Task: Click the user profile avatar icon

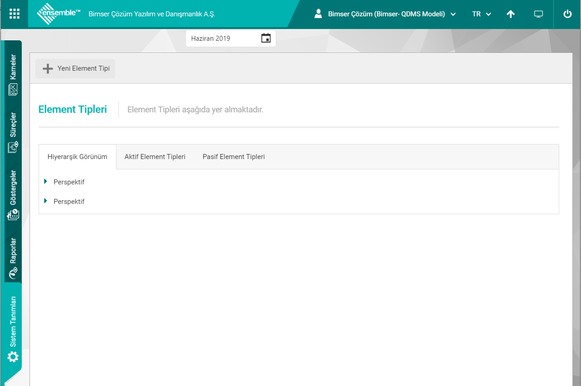Action: pyautogui.click(x=318, y=14)
